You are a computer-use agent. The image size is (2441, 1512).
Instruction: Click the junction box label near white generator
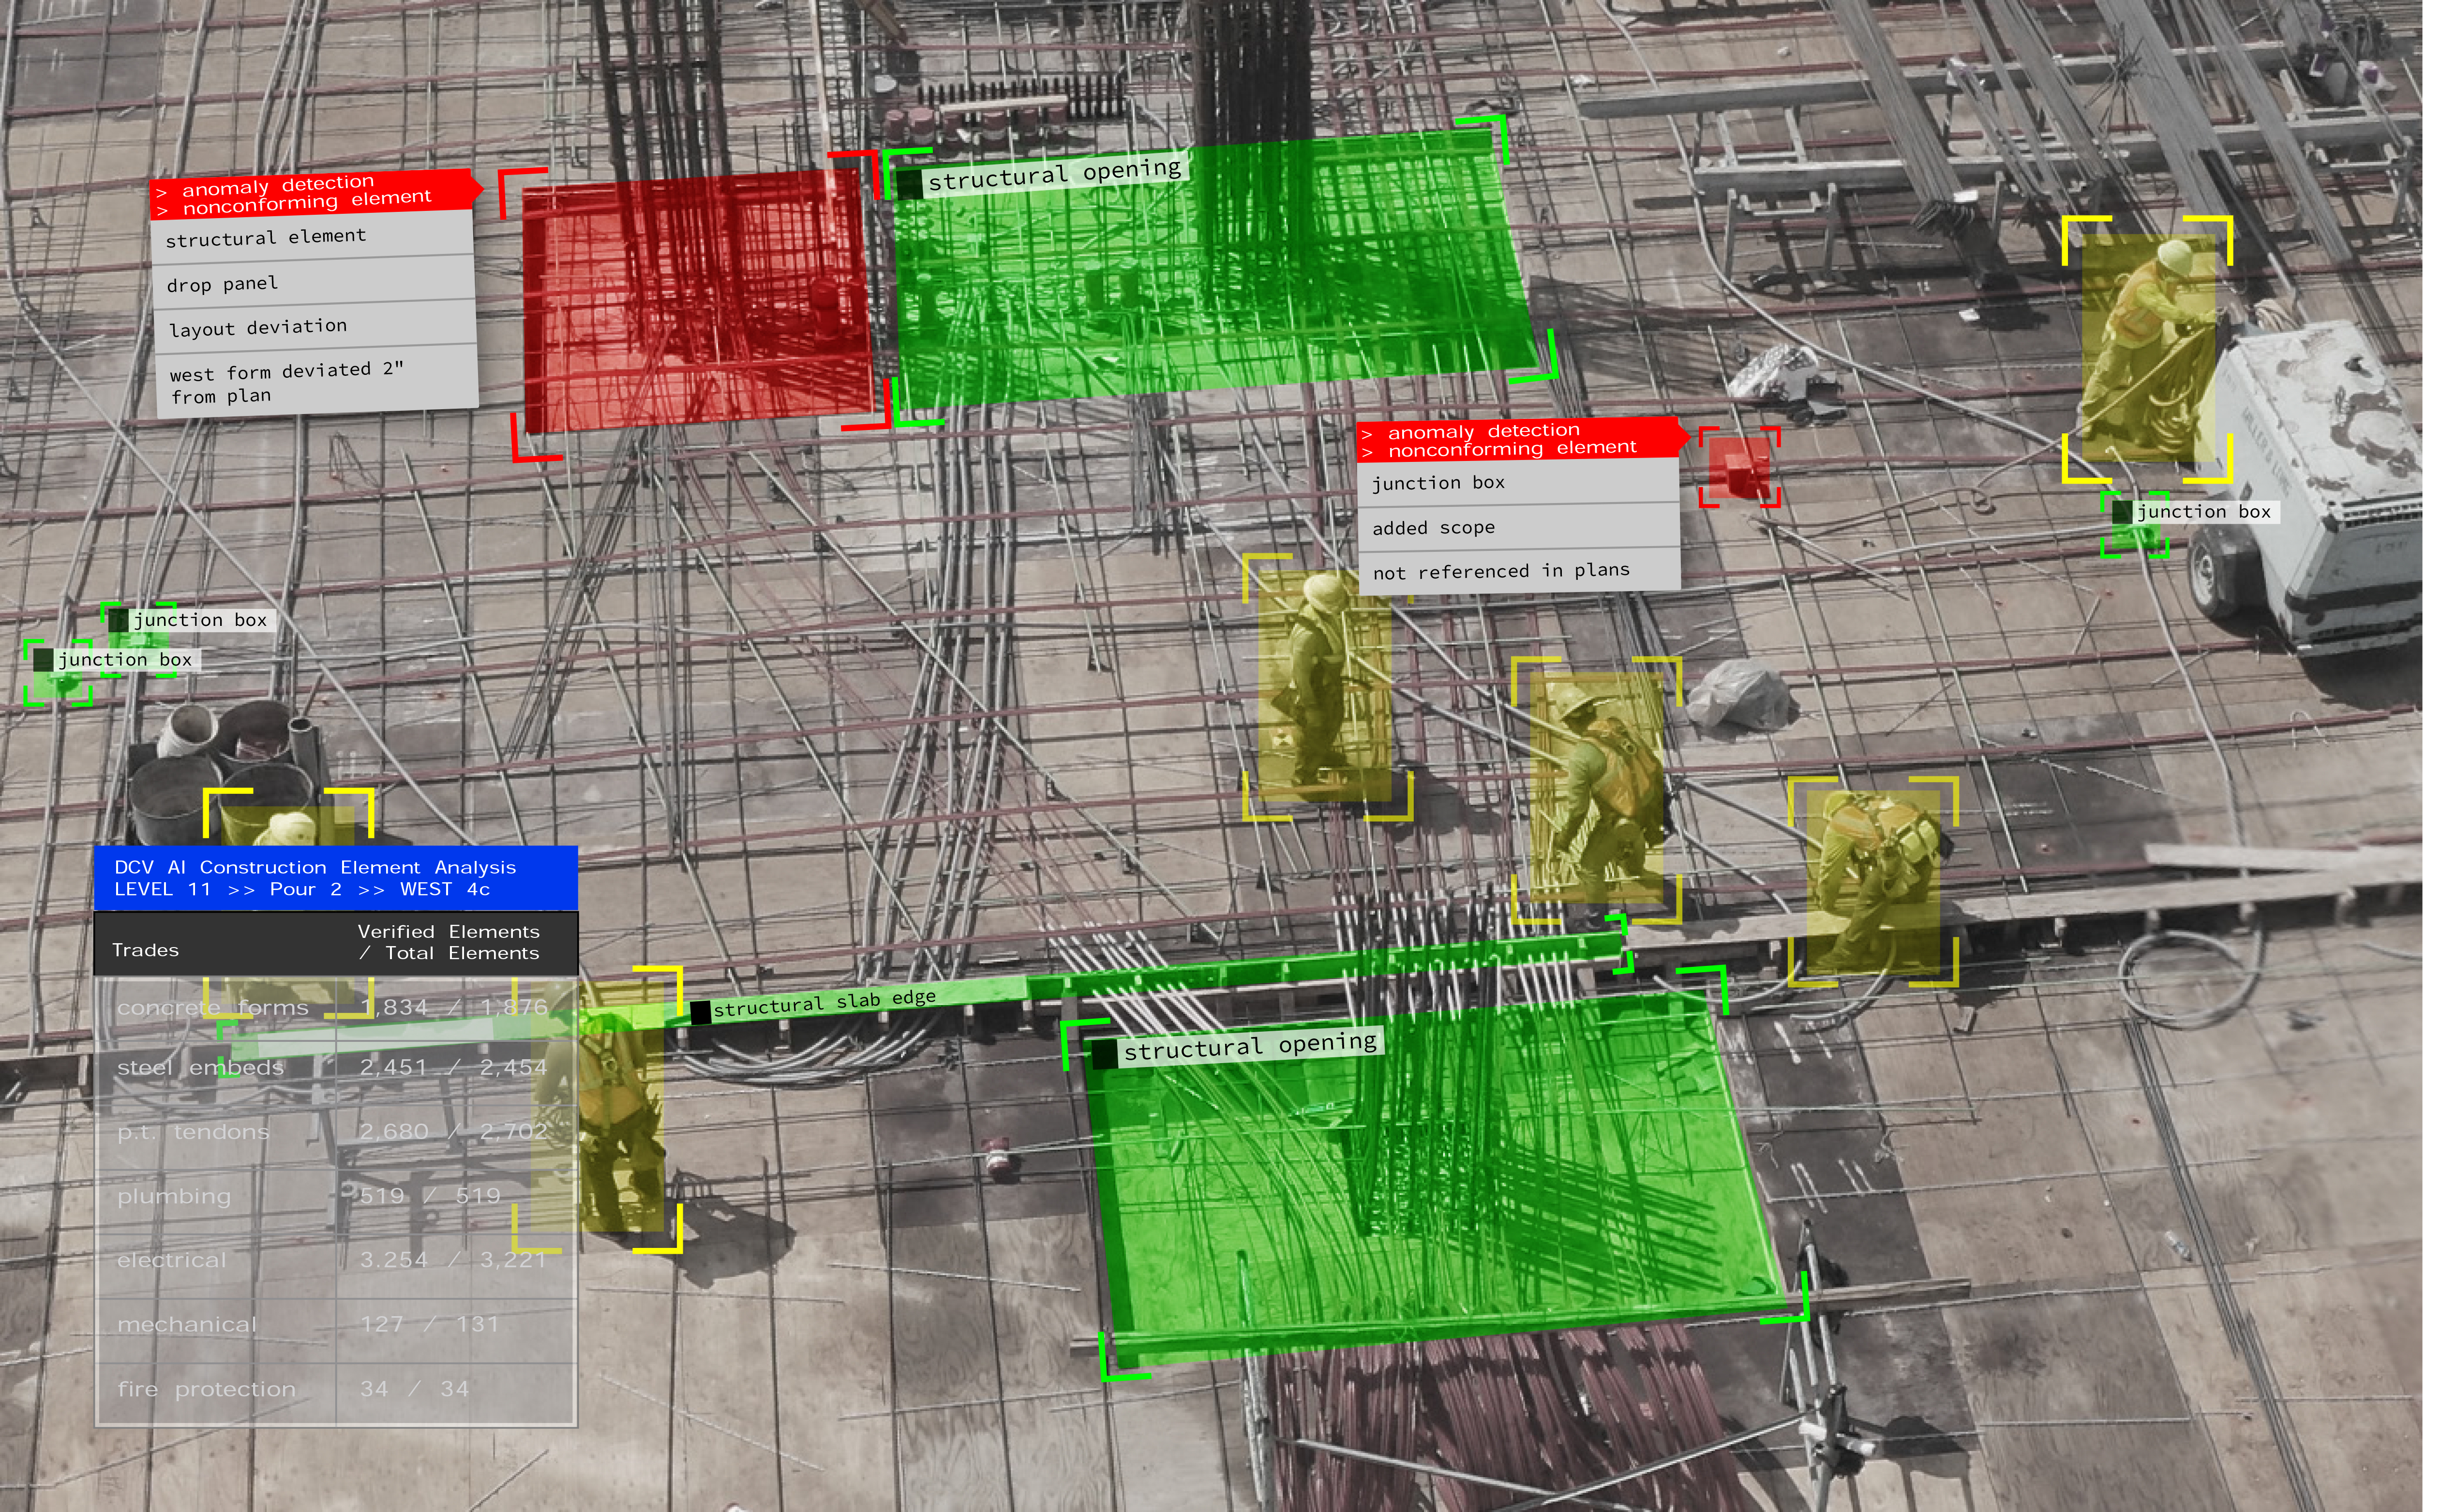coord(2202,512)
